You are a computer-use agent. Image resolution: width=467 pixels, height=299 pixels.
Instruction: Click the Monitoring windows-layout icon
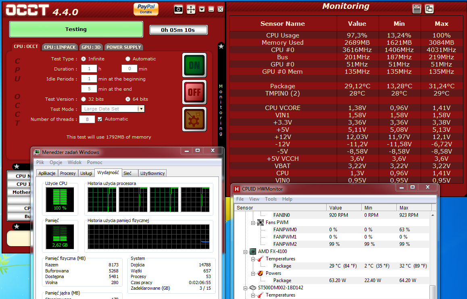coord(429,9)
